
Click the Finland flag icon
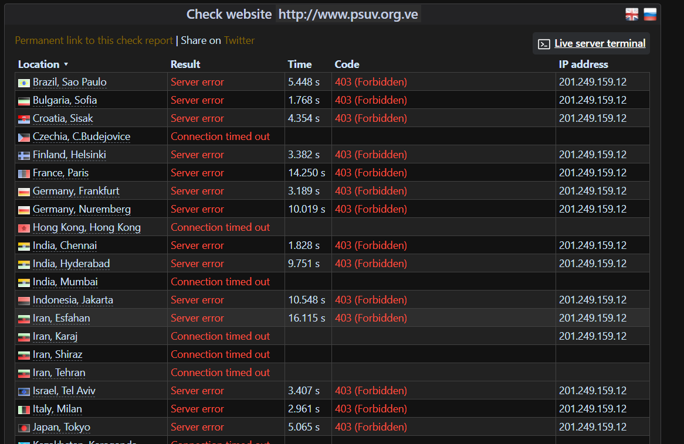(x=24, y=156)
